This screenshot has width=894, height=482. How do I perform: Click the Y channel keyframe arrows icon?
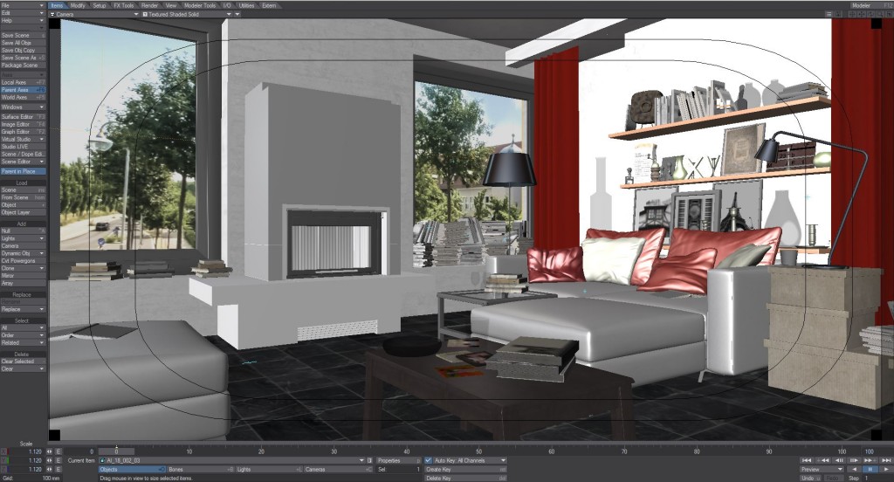pyautogui.click(x=48, y=460)
